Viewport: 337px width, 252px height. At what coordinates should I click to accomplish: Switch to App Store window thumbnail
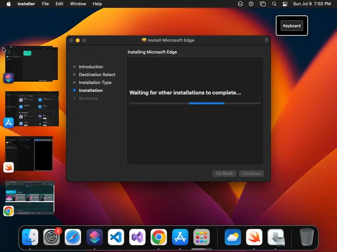(x=32, y=109)
